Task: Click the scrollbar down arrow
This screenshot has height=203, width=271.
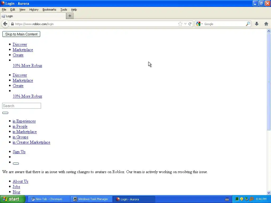Action: [269, 193]
